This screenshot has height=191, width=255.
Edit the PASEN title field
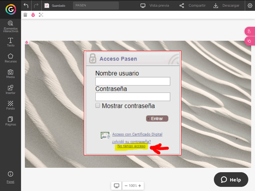point(96,5)
